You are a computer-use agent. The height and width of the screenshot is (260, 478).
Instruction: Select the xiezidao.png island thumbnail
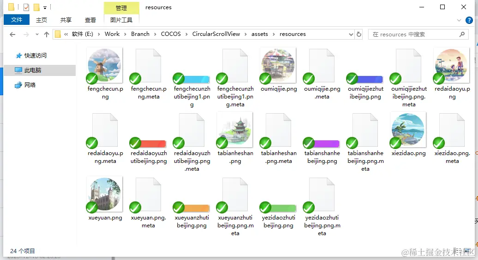pyautogui.click(x=408, y=130)
